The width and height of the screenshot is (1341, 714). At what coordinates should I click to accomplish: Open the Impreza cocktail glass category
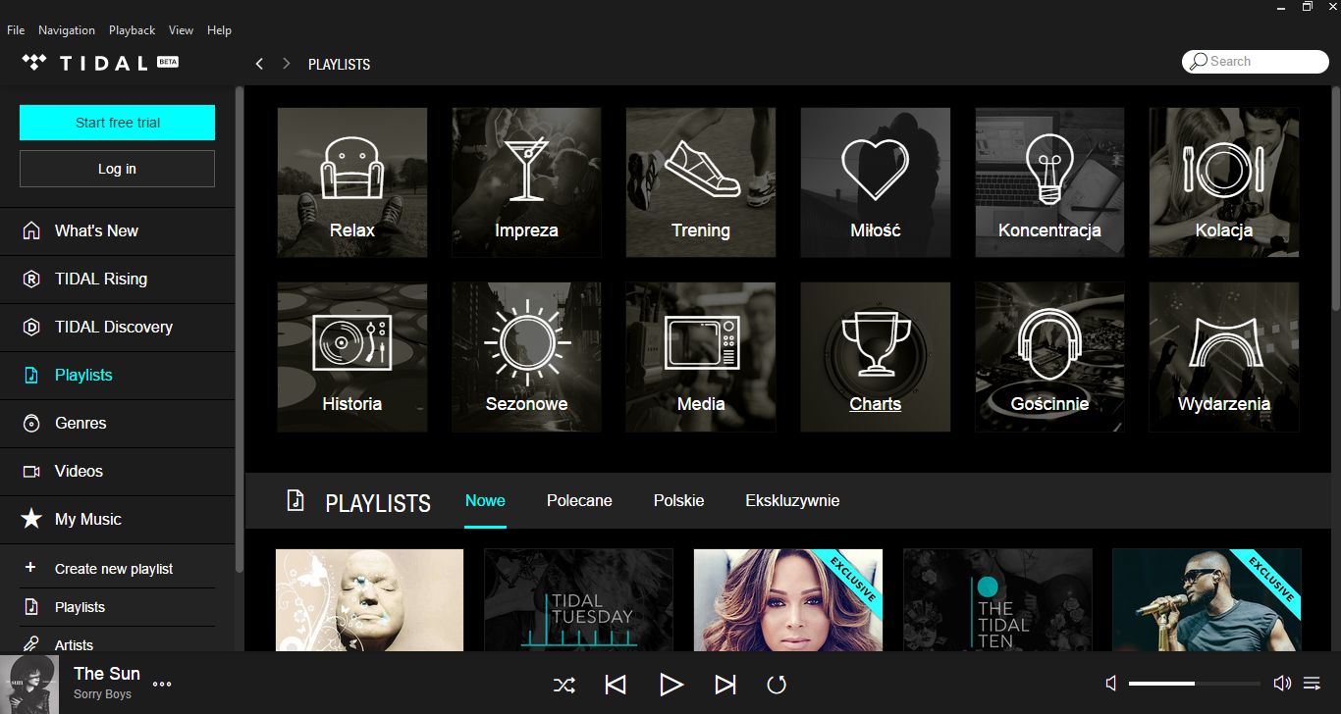pyautogui.click(x=526, y=182)
